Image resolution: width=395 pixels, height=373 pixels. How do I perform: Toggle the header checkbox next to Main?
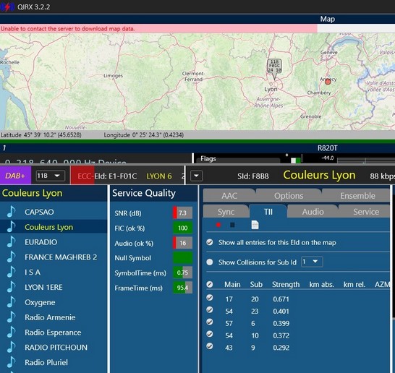coord(210,284)
